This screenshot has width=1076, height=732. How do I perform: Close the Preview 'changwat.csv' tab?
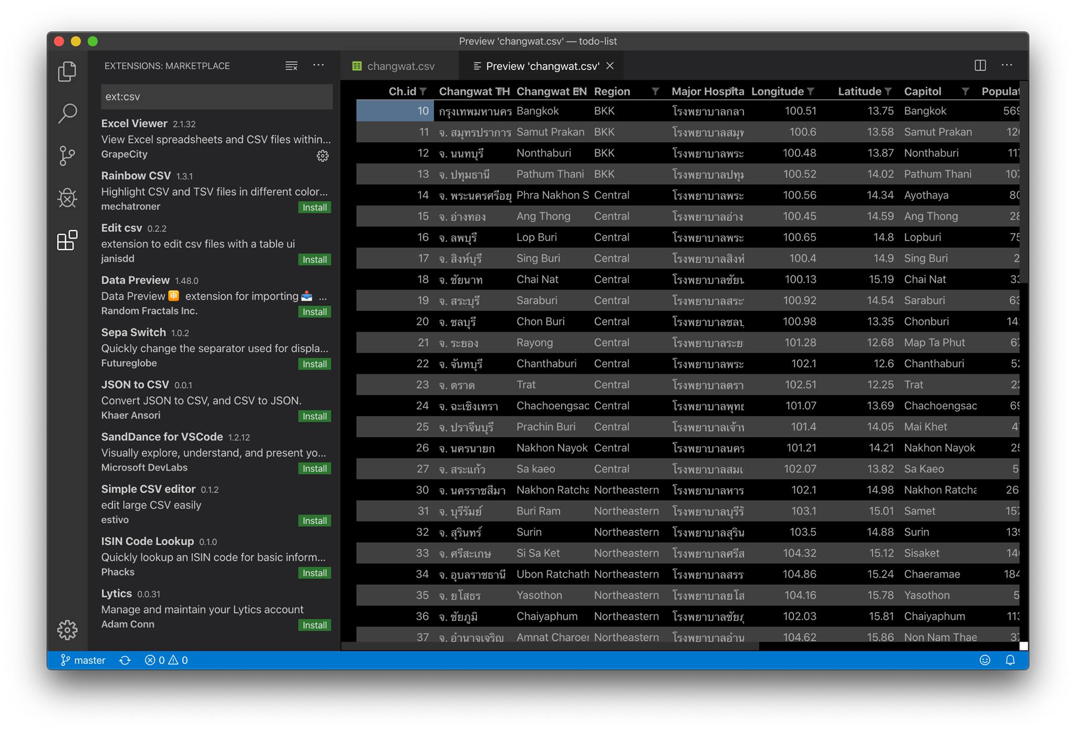pyautogui.click(x=610, y=66)
